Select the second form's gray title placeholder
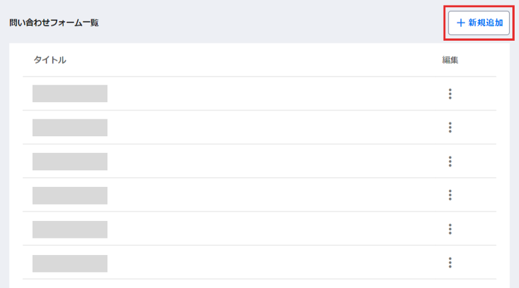The height and width of the screenshot is (288, 519). tap(70, 128)
